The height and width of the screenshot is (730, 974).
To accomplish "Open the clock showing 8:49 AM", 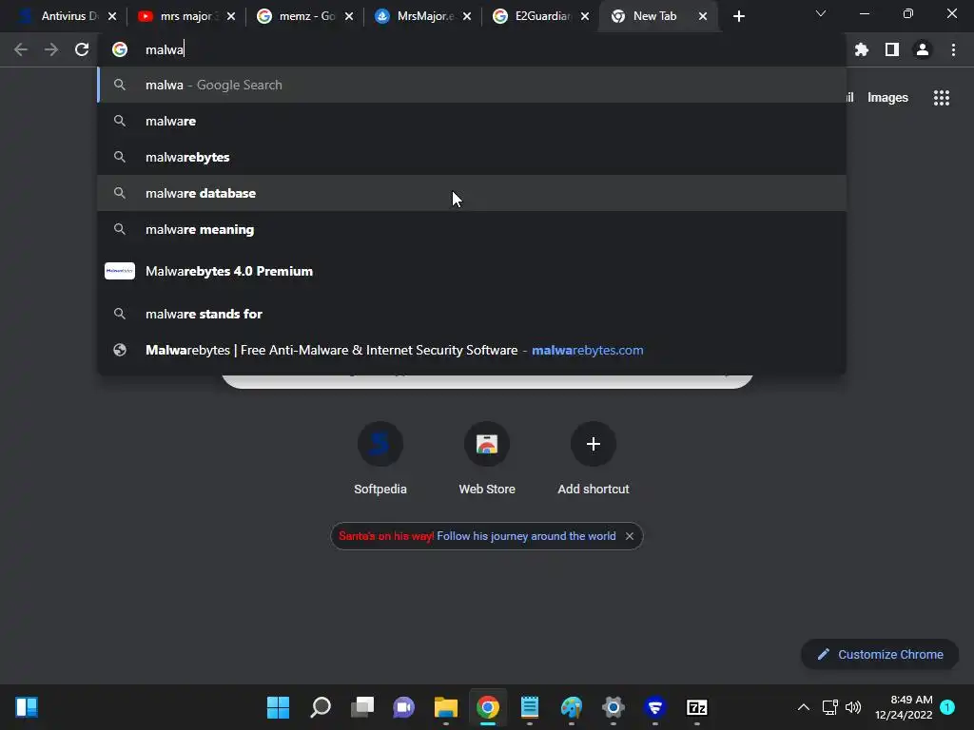I will [x=904, y=707].
